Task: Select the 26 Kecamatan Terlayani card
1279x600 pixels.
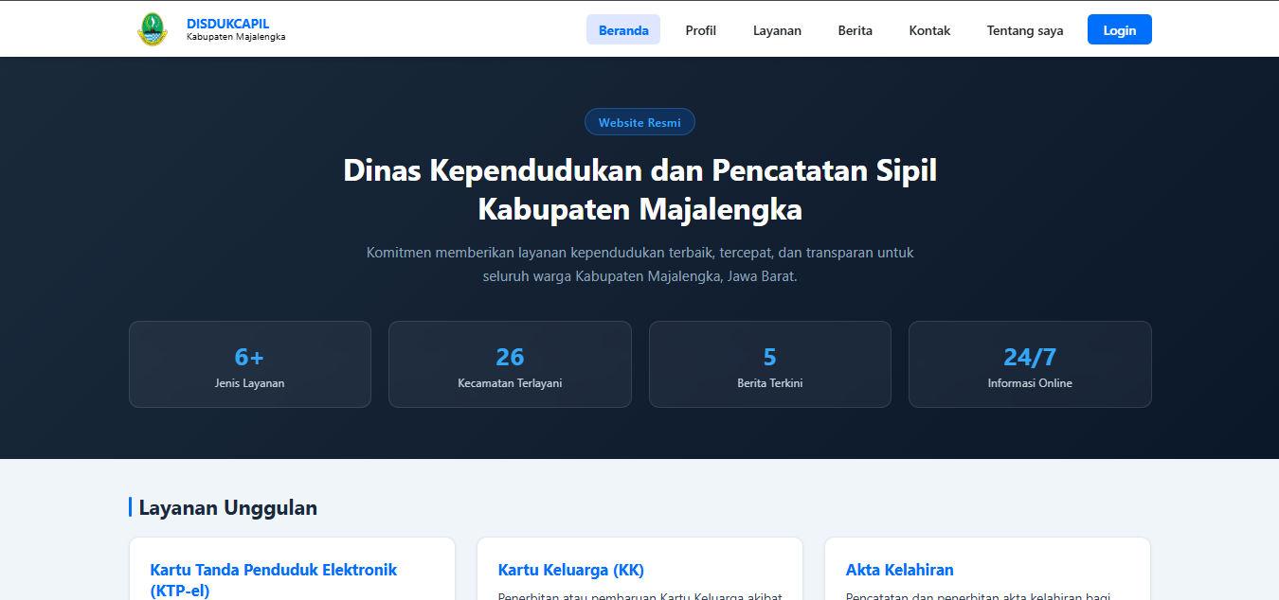Action: (x=510, y=364)
